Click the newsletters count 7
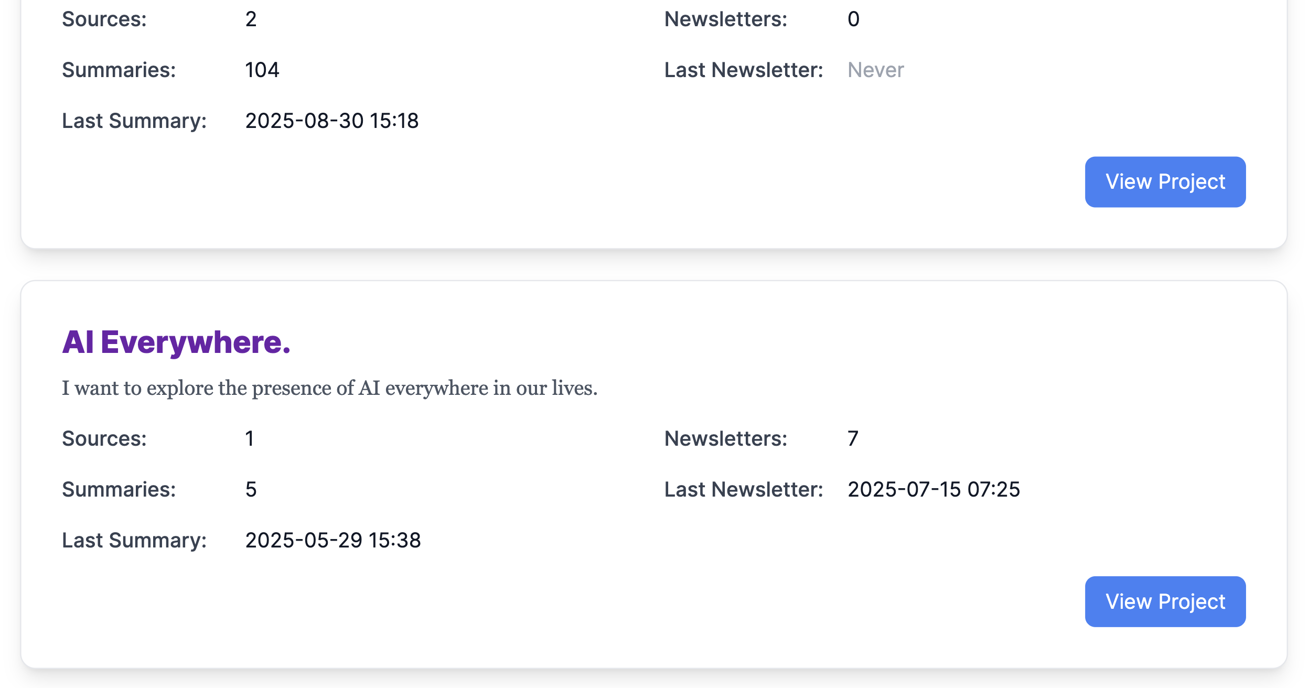The width and height of the screenshot is (1309, 688). coord(853,438)
